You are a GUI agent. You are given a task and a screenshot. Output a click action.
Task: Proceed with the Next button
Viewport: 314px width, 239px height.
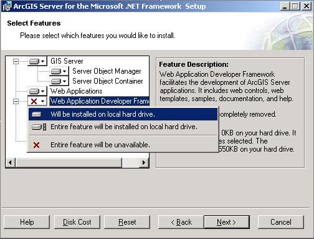pos(227,222)
